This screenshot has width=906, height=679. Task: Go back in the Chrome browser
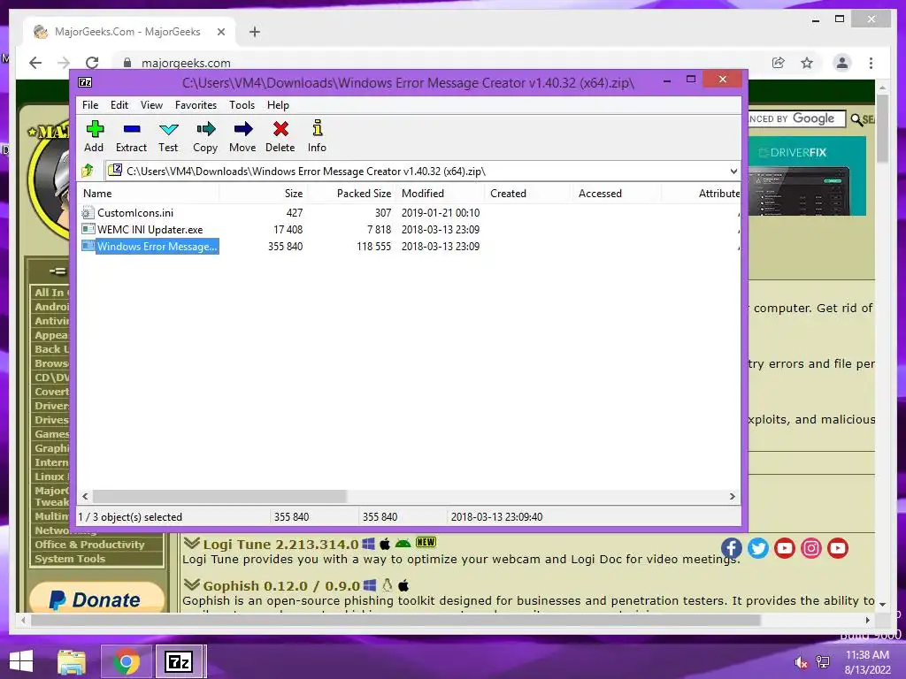point(35,63)
